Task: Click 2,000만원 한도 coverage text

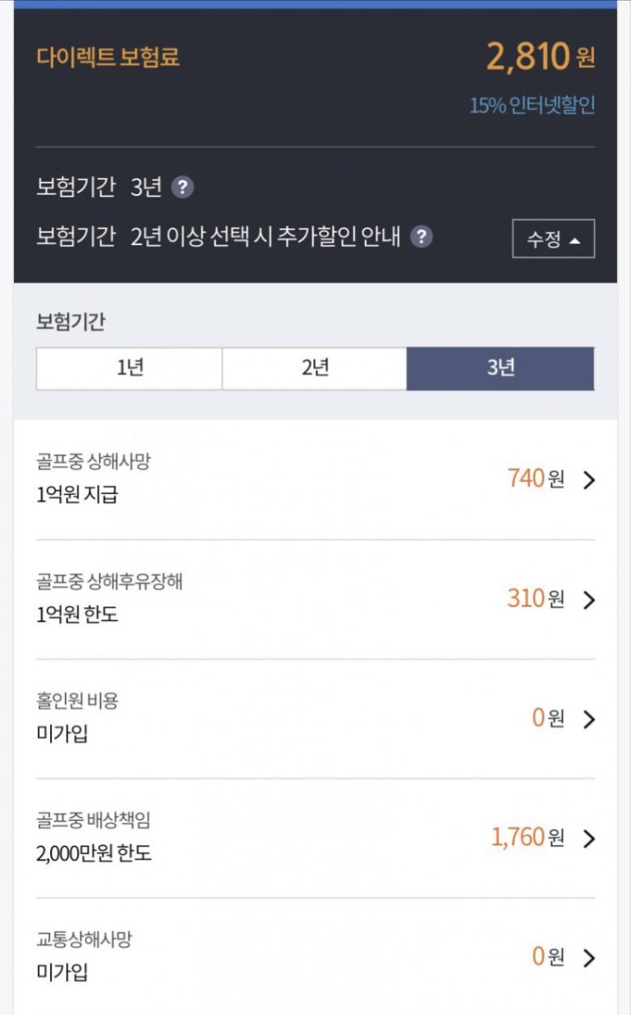Action: (x=94, y=853)
